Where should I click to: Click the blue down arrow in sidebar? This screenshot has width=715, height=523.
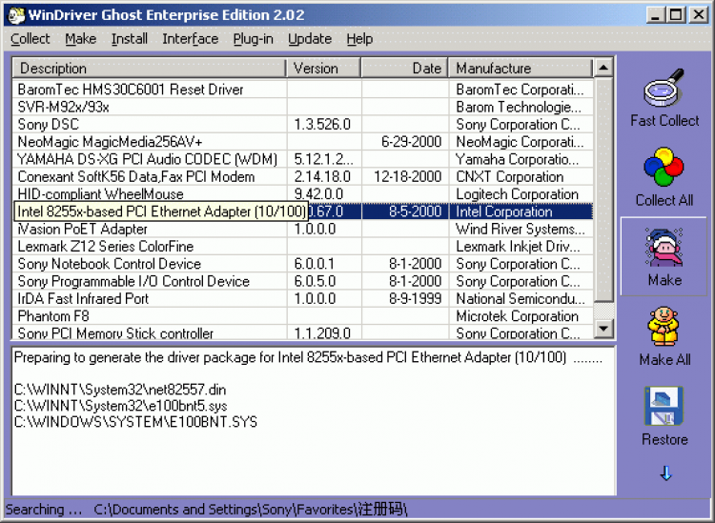coord(665,473)
